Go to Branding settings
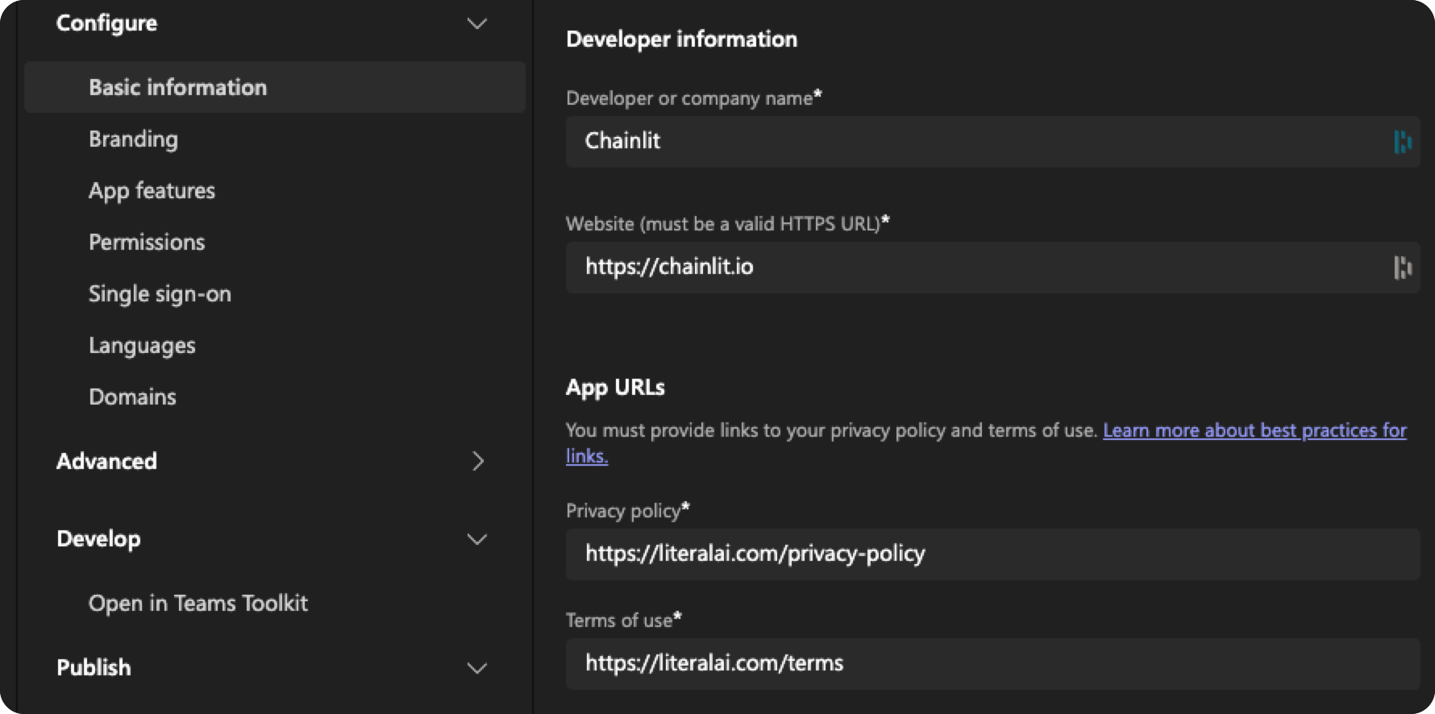Image resolution: width=1435 pixels, height=714 pixels. [x=133, y=139]
